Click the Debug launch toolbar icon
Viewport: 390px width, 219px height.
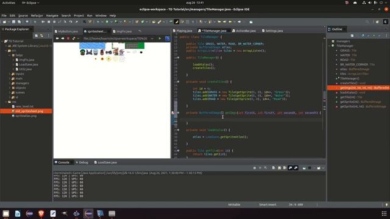pos(98,22)
